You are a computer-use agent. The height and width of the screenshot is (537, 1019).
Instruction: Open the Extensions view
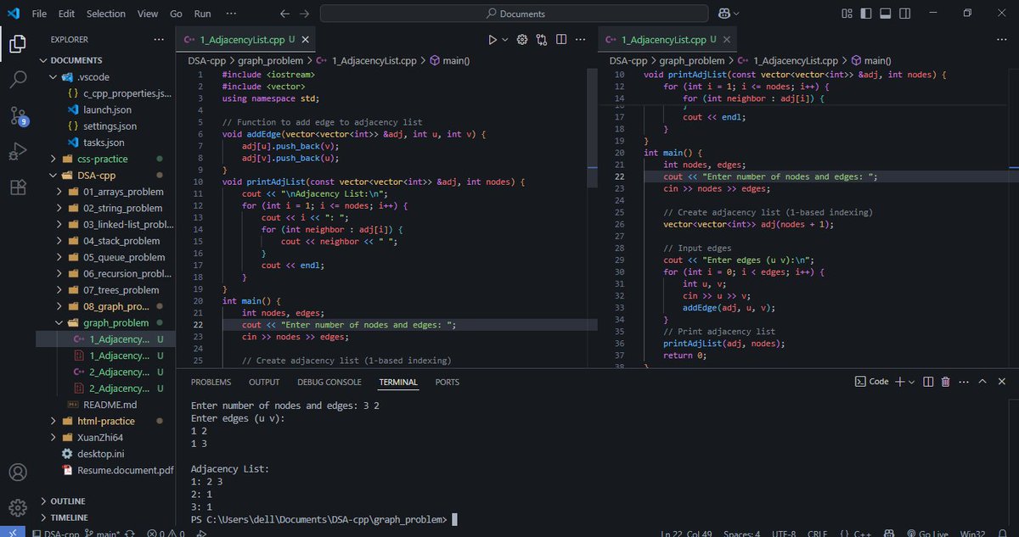click(17, 187)
